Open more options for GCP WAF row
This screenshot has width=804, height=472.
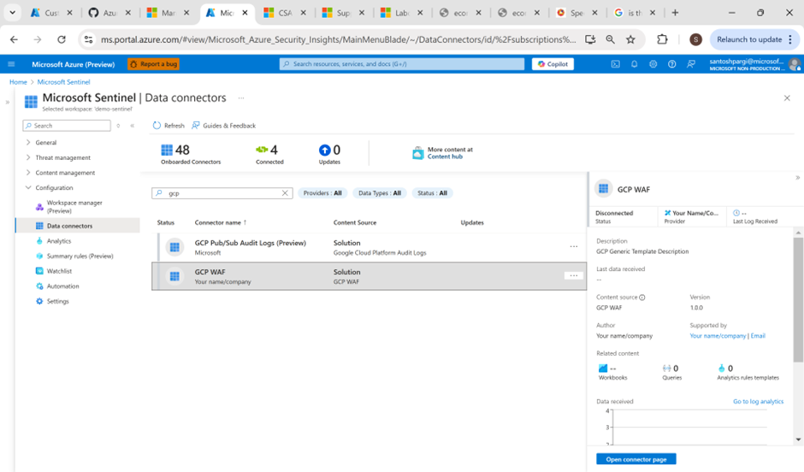(574, 275)
